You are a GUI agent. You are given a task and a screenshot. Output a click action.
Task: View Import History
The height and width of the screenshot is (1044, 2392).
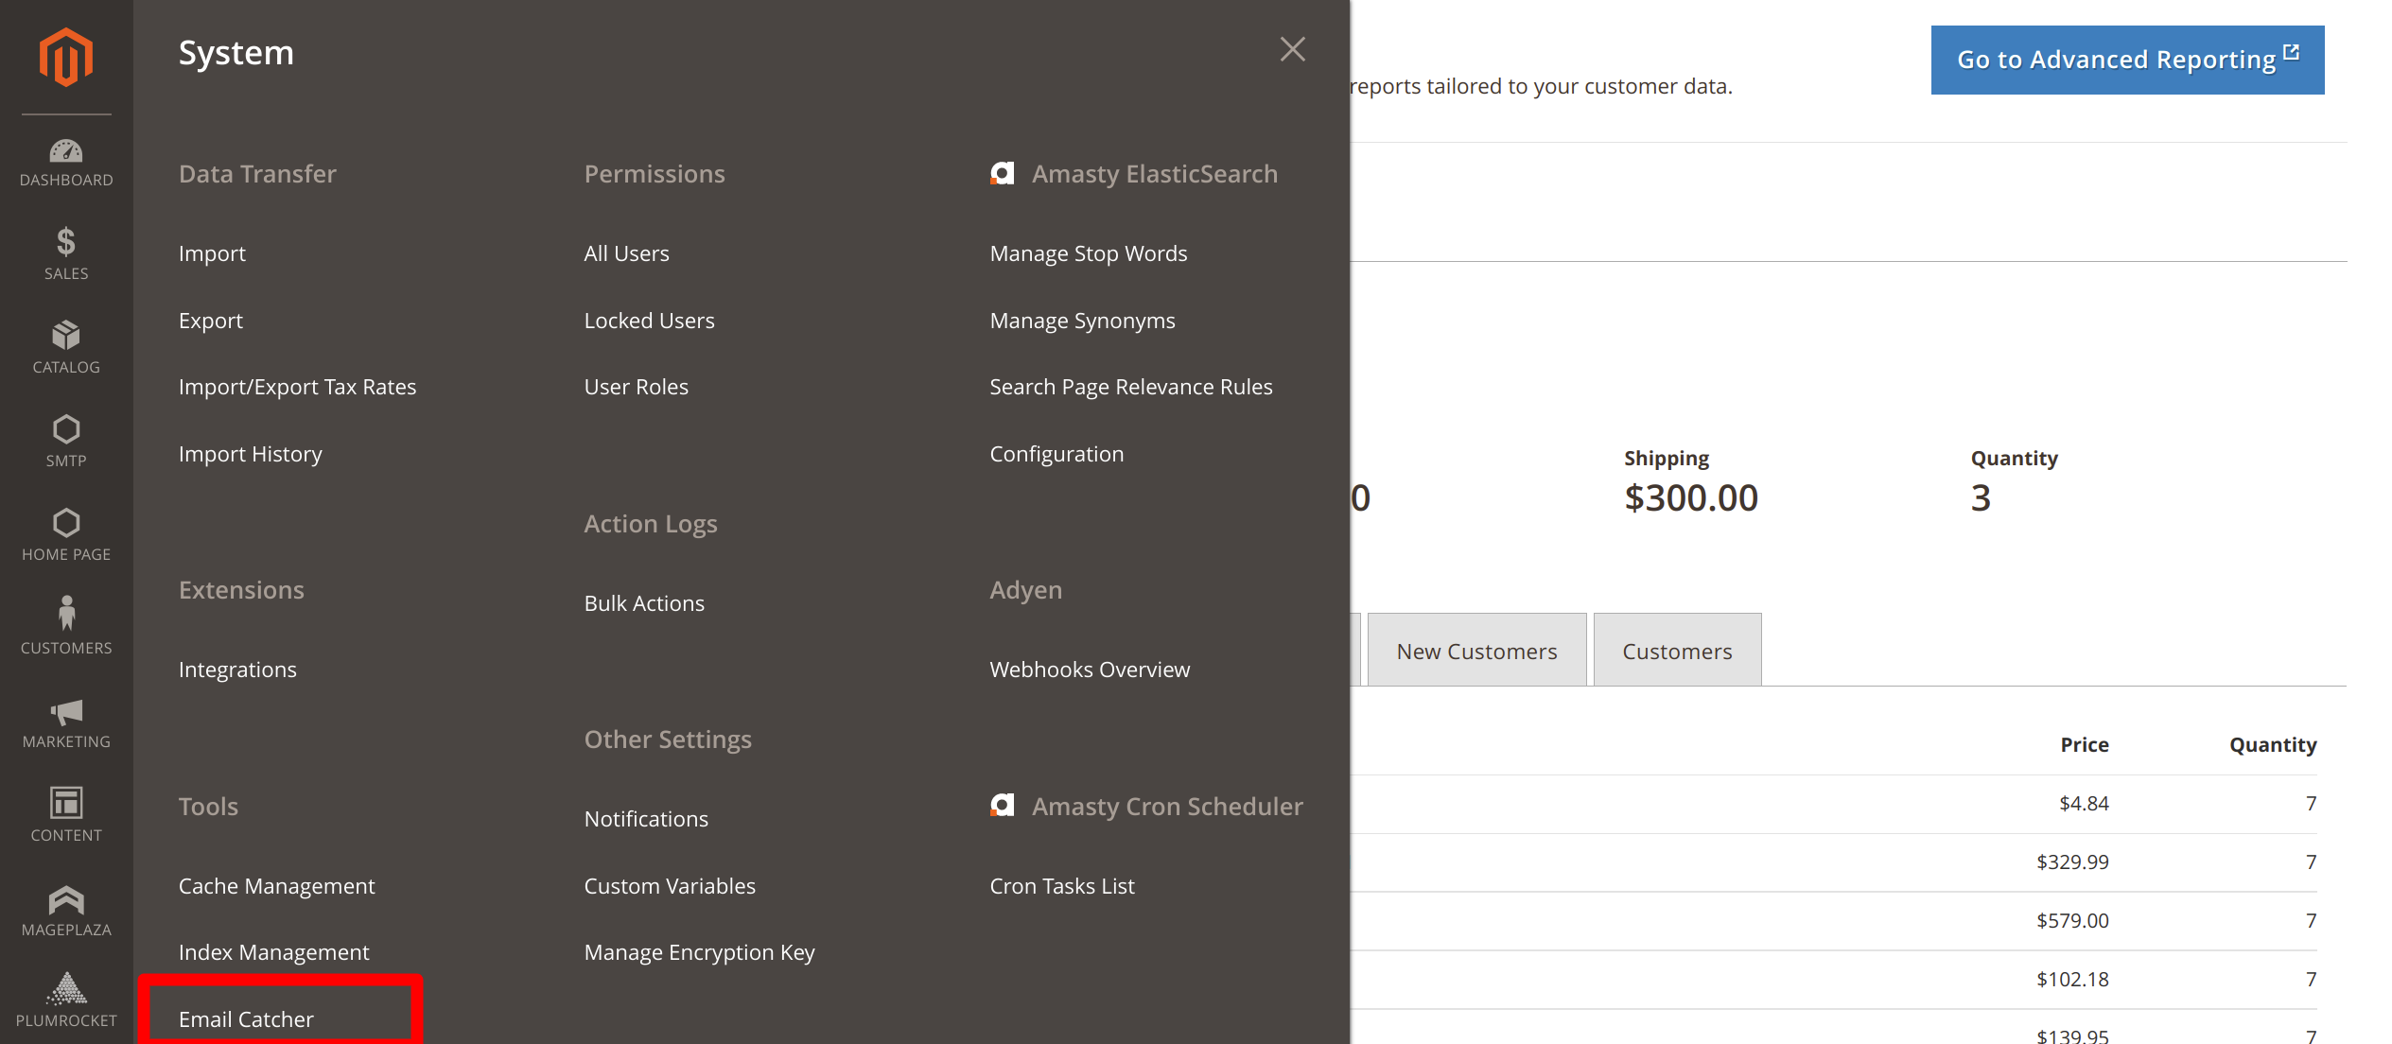tap(250, 453)
